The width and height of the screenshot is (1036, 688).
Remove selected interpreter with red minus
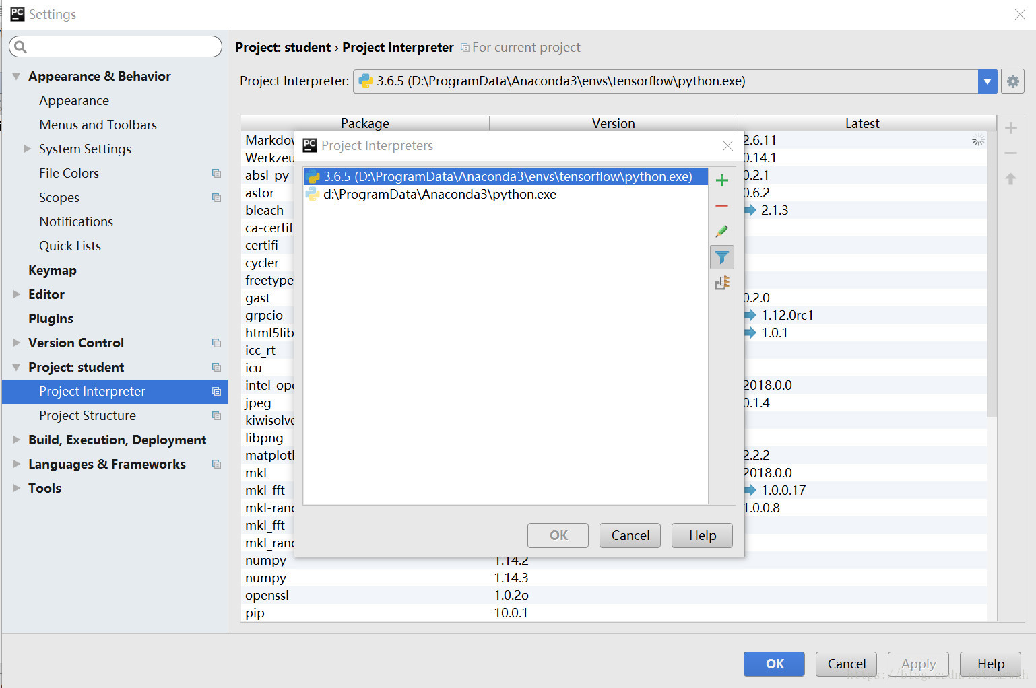coord(722,205)
